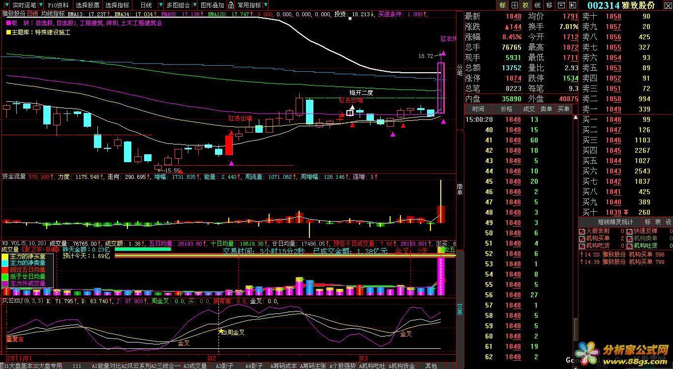Screen dimensions: 673x369
Task: Open the 实时逐笔 menu
Action: (x=25, y=5)
